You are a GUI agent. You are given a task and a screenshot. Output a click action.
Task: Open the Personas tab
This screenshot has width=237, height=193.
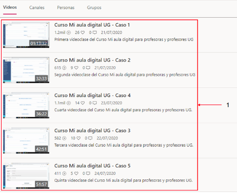66,8
